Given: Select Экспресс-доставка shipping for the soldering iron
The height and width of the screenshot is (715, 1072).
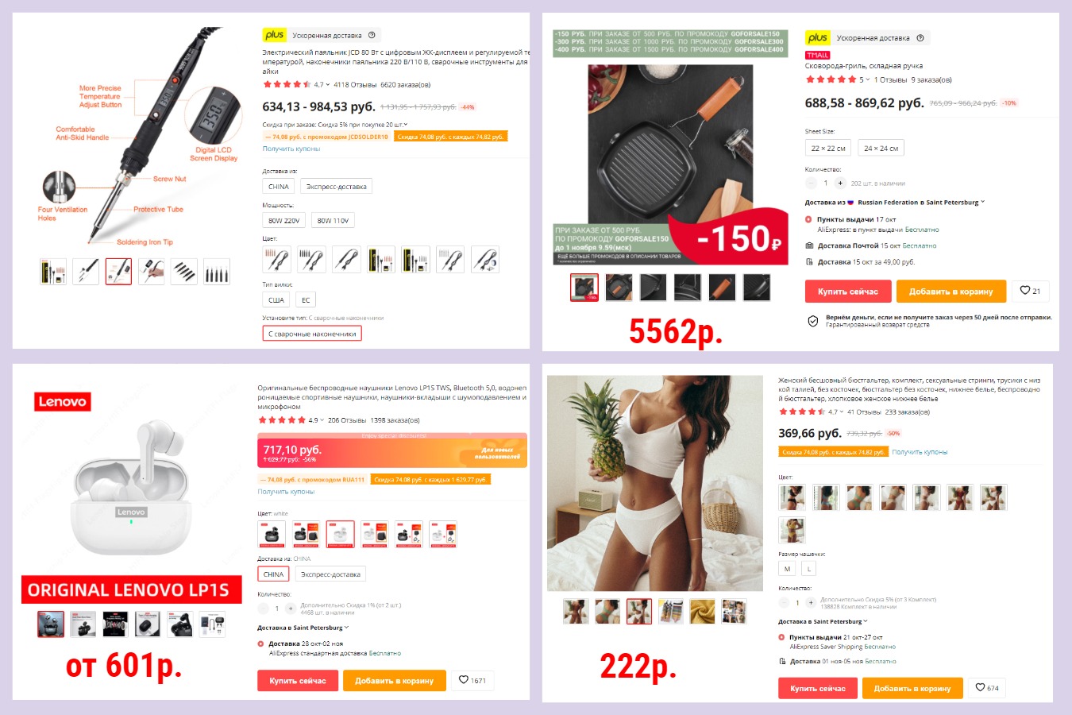Looking at the screenshot, I should pyautogui.click(x=337, y=187).
